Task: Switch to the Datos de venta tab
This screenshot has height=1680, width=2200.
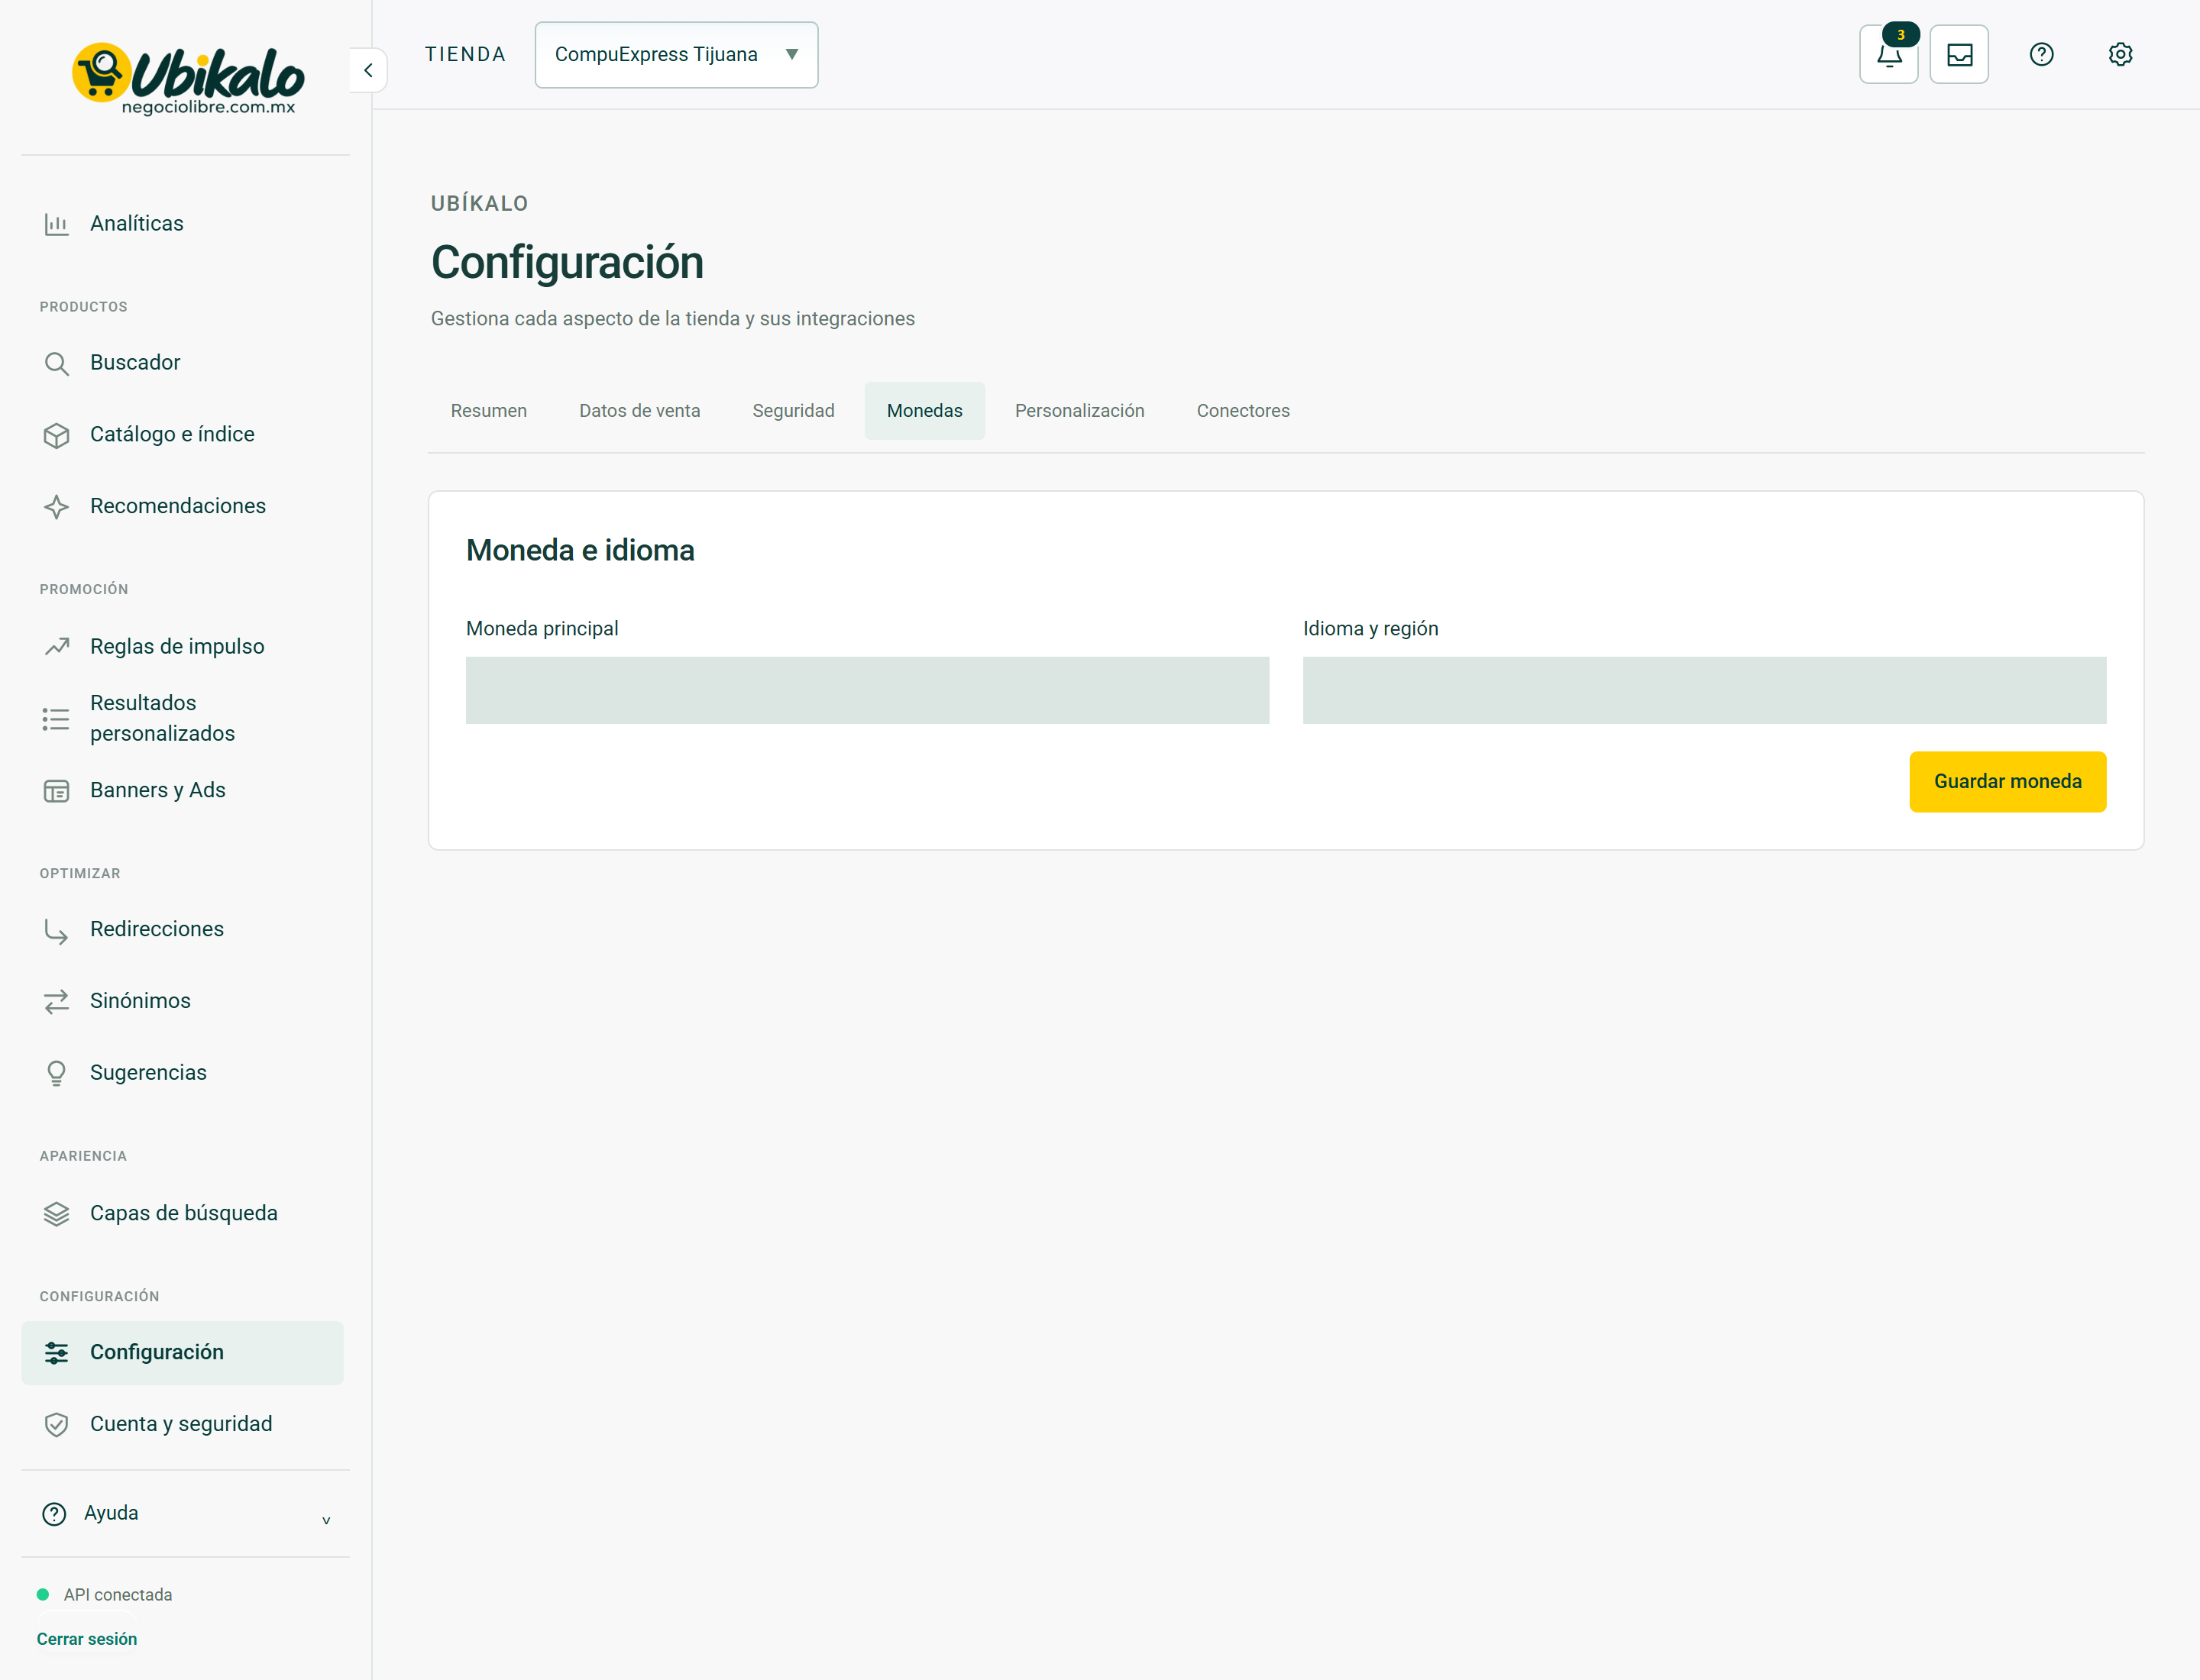Action: (639, 411)
